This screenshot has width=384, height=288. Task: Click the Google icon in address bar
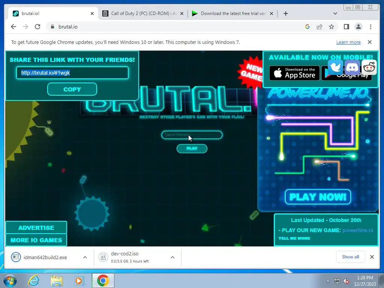[x=307, y=27]
